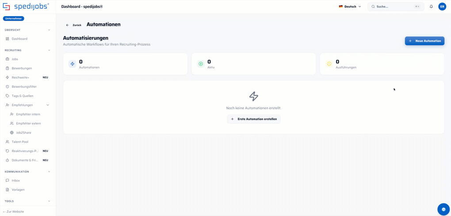Collapse the ÜBERSICHT section
Screen dimensions: 451x216
[49, 30]
